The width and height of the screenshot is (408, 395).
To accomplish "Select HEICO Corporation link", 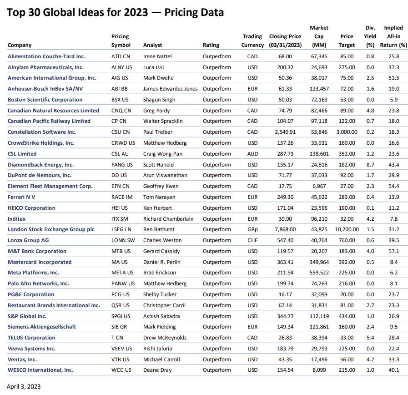I will point(31,208).
